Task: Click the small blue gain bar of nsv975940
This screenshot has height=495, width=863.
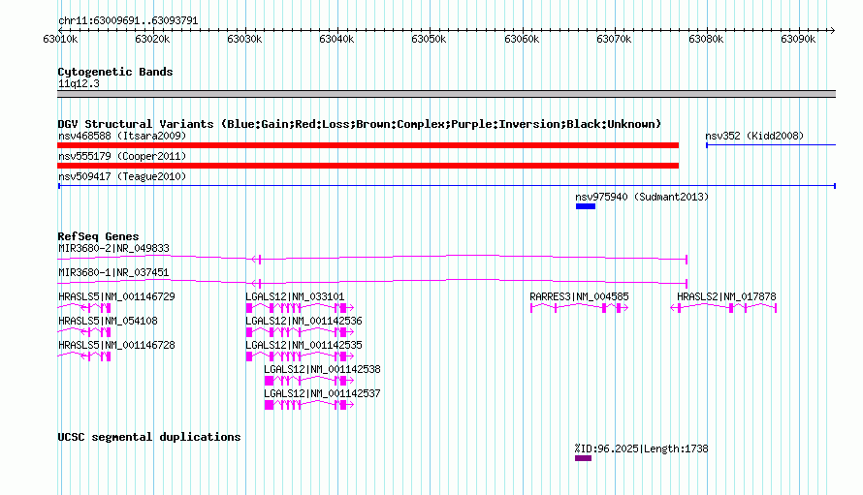Action: click(x=586, y=206)
